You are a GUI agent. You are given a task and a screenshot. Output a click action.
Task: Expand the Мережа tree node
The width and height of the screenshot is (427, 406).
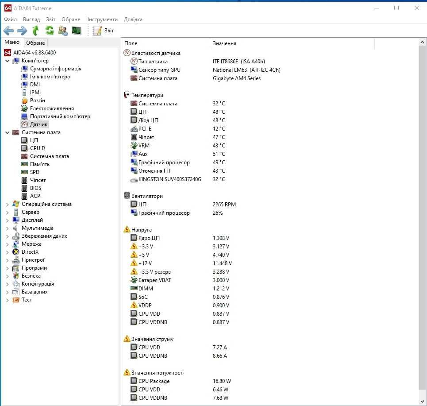(8, 244)
